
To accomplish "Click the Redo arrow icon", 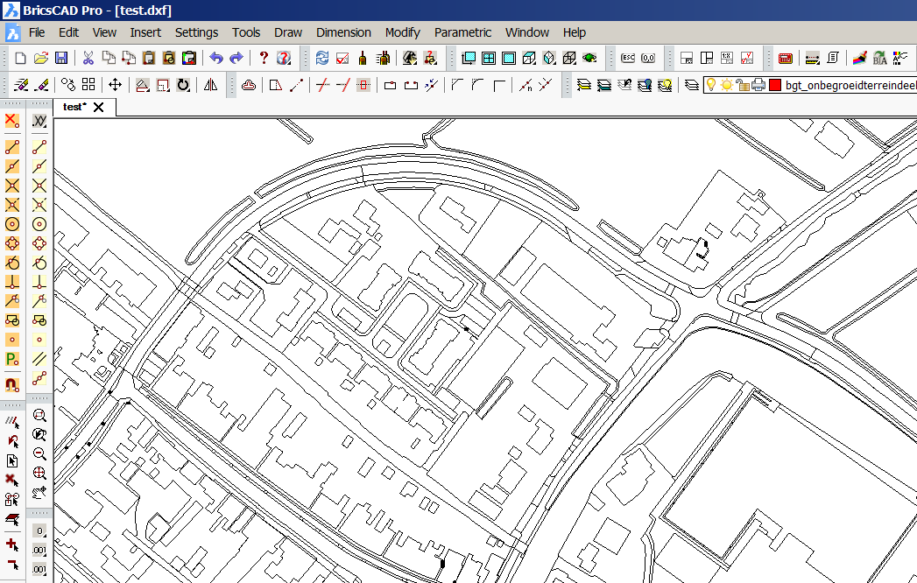I will coord(236,59).
